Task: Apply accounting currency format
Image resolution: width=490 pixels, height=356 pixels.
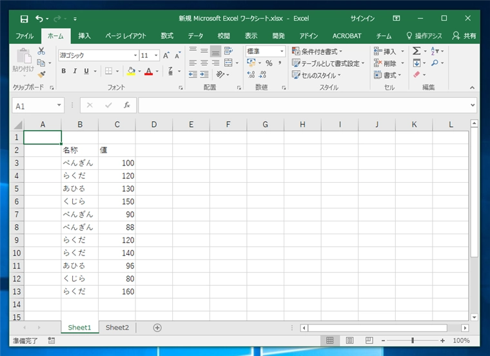Action: (x=251, y=62)
